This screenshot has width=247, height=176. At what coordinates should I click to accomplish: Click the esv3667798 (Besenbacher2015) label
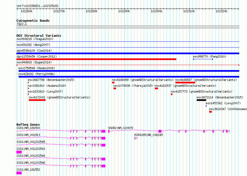51,80
